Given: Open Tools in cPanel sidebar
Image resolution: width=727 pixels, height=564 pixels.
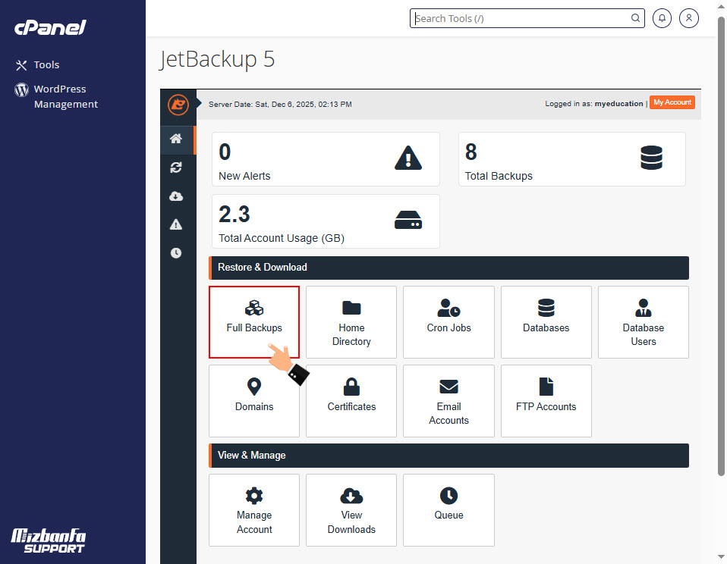Looking at the screenshot, I should [x=46, y=65].
